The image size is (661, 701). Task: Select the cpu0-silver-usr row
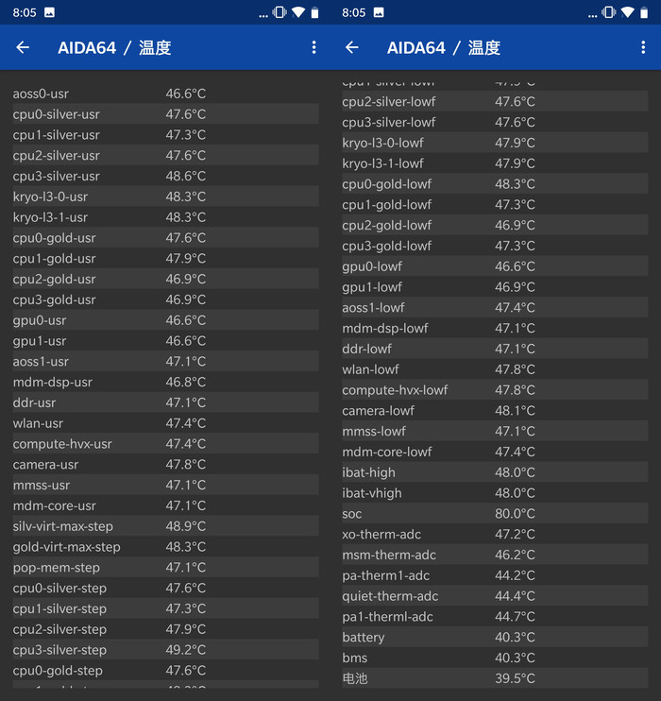[x=165, y=114]
